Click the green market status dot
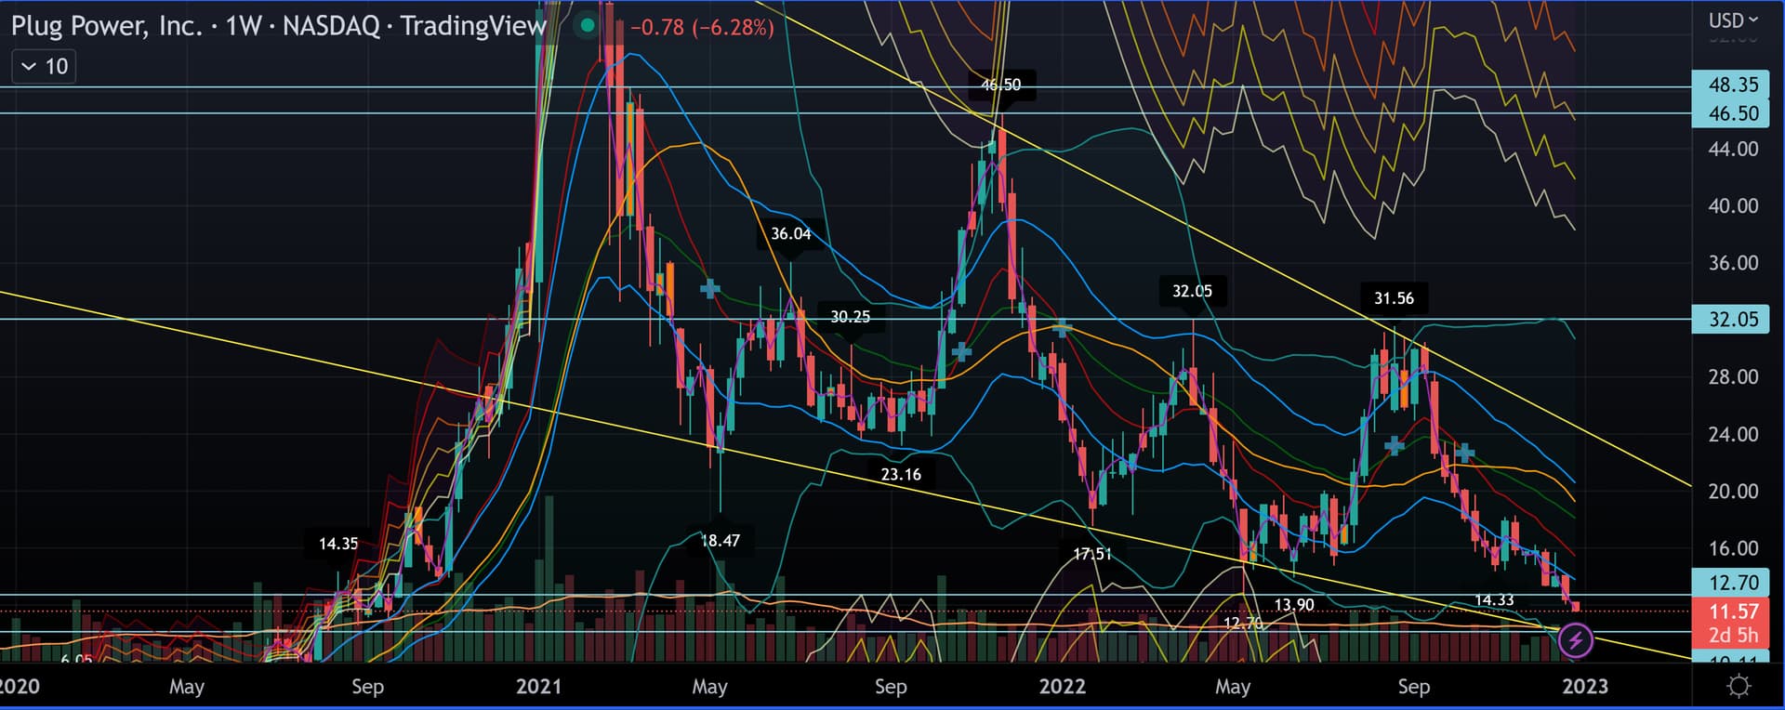Screen dimensions: 1785x710 point(587,26)
